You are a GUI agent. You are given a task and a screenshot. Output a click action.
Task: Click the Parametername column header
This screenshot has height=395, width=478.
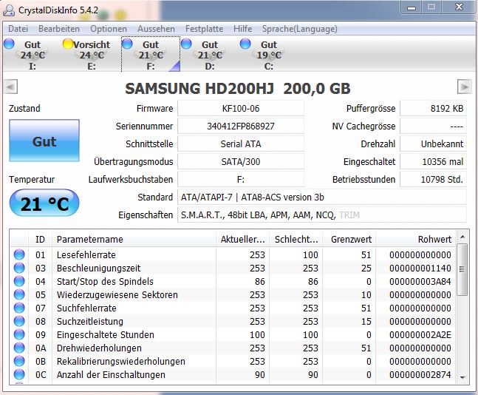134,240
